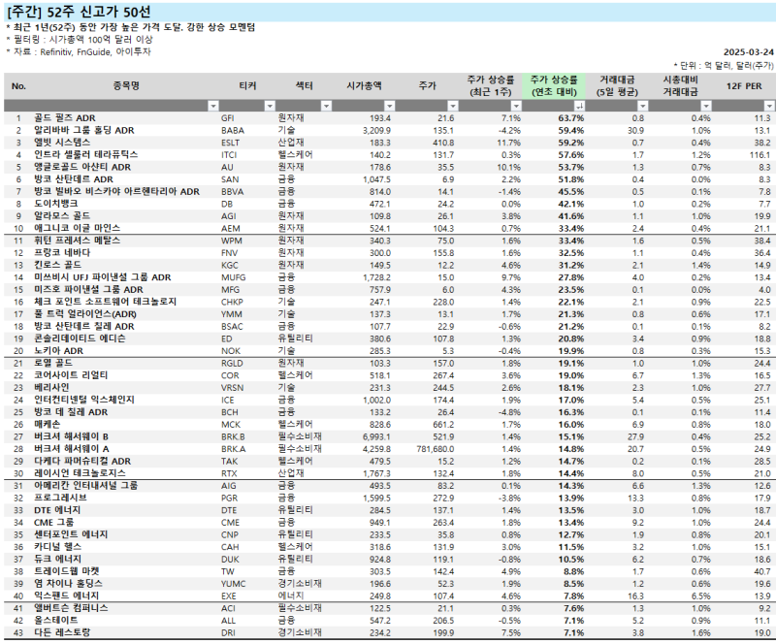The height and width of the screenshot is (644, 776).
Task: Select the 카디널 헬스 cell
Action: coord(57,547)
